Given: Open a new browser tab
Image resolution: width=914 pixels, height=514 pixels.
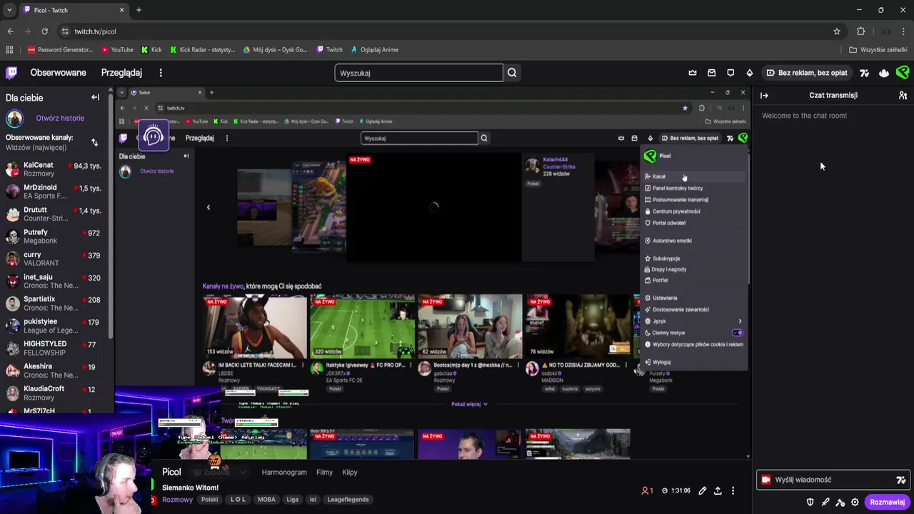Looking at the screenshot, I should coord(139,10).
